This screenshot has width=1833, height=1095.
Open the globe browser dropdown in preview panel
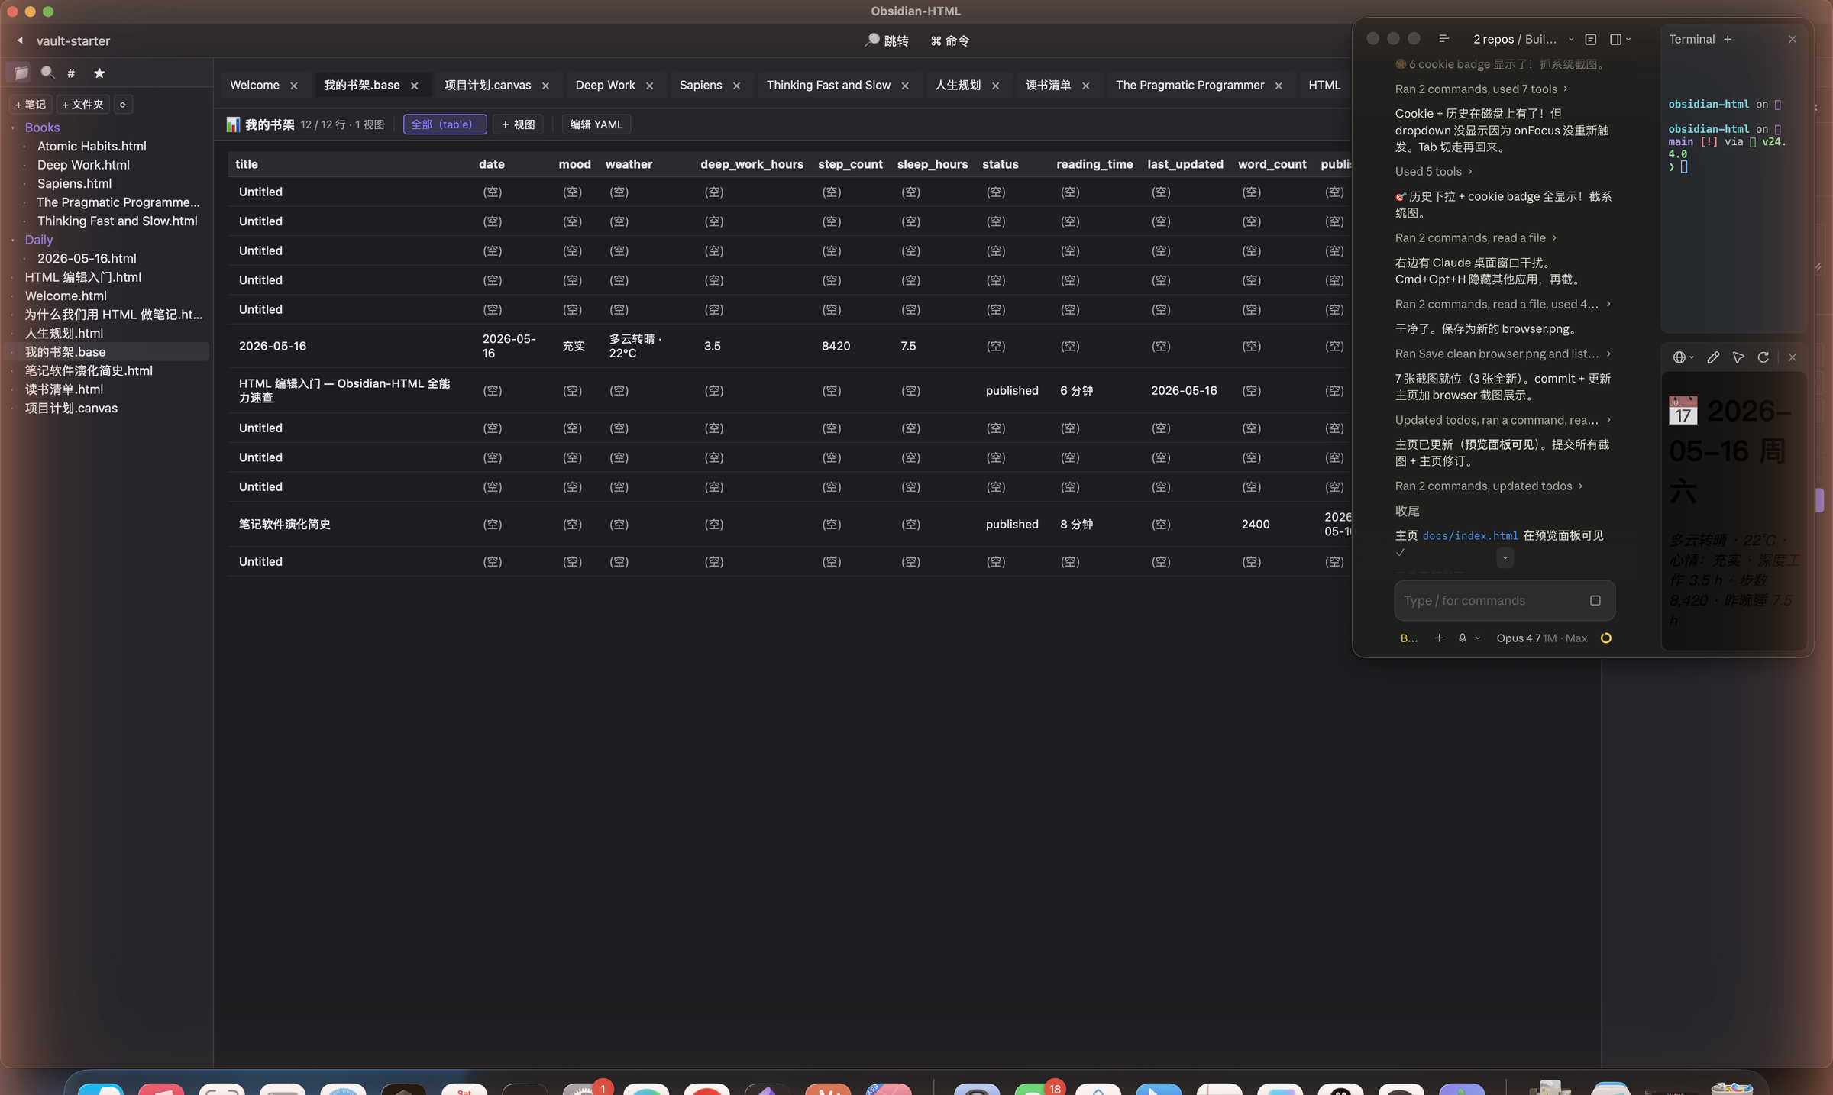click(1683, 357)
